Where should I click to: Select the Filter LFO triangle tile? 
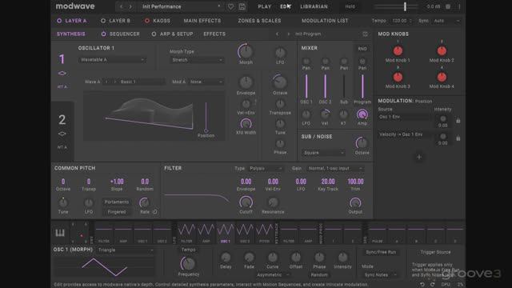click(x=186, y=232)
